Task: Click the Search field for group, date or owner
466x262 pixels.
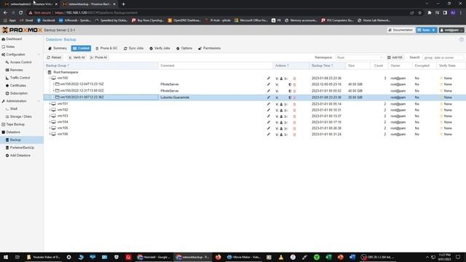Action: (x=443, y=57)
